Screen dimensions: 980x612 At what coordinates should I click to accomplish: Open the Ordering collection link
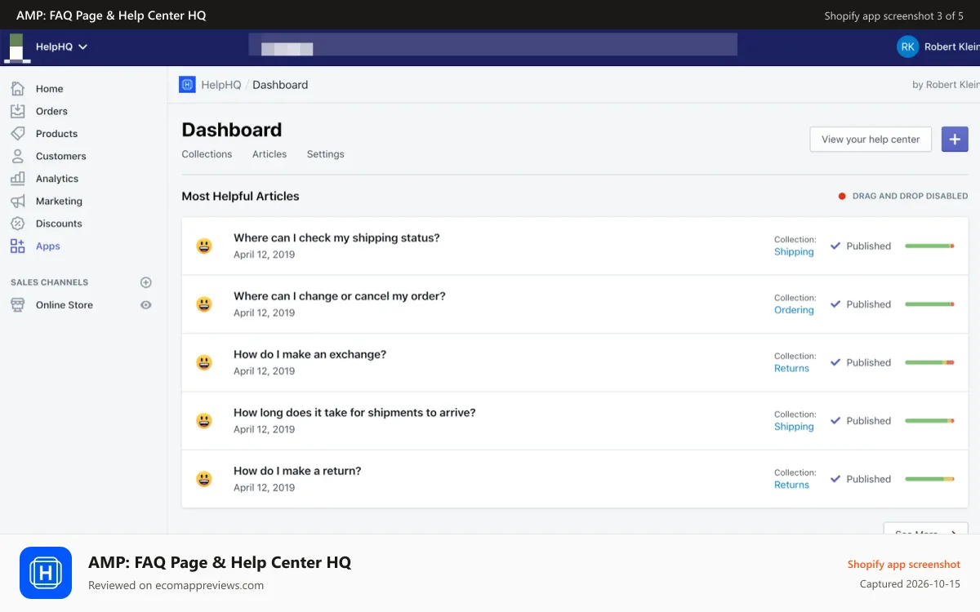click(794, 310)
